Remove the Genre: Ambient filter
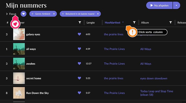This screenshot has height=103, width=186. [54, 14]
